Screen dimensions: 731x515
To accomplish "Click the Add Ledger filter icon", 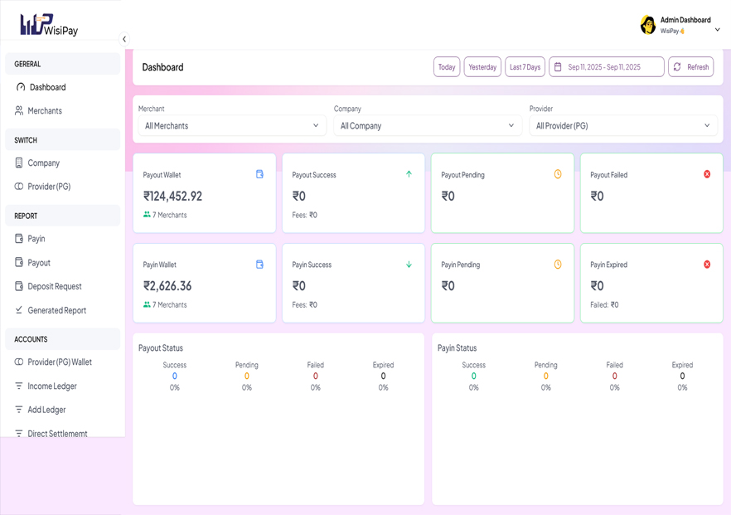I will (x=18, y=410).
